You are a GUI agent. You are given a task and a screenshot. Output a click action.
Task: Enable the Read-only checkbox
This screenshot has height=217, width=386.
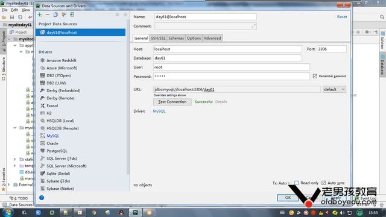(296, 183)
